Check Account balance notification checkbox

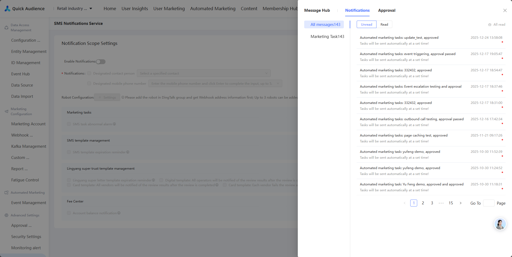[x=69, y=213]
